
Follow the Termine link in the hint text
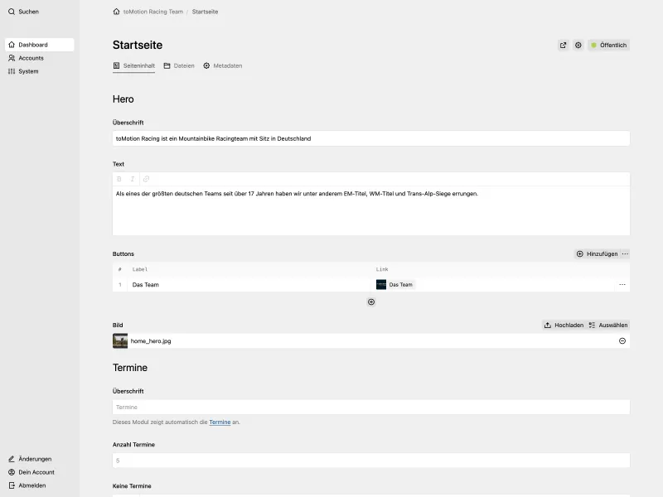tap(220, 422)
